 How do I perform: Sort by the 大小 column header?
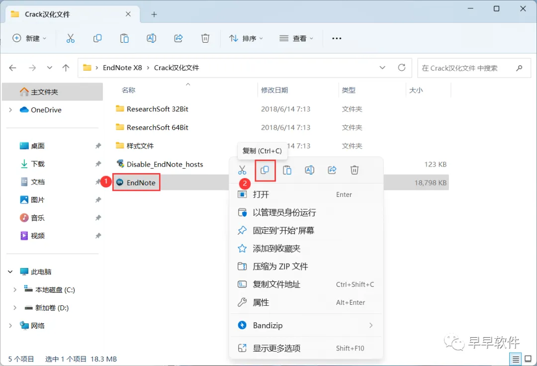click(x=416, y=90)
